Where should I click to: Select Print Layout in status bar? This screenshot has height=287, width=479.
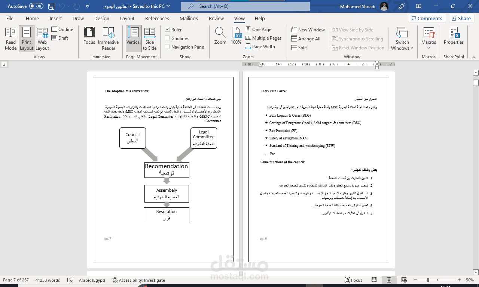[389, 280]
